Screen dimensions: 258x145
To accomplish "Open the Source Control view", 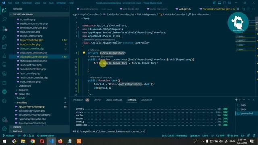I will [x=4, y=28].
